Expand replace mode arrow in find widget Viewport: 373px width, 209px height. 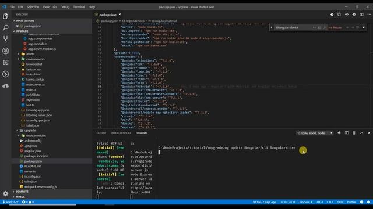[x=272, y=27]
